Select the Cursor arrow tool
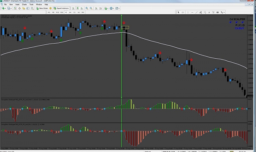256x152 pixels. tap(179, 12)
